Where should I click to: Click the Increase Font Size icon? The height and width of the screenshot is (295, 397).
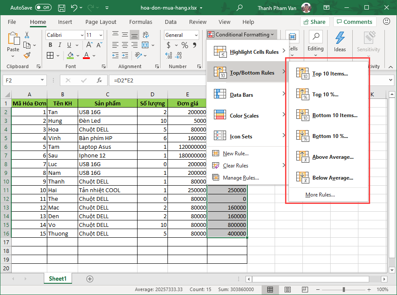[89, 45]
